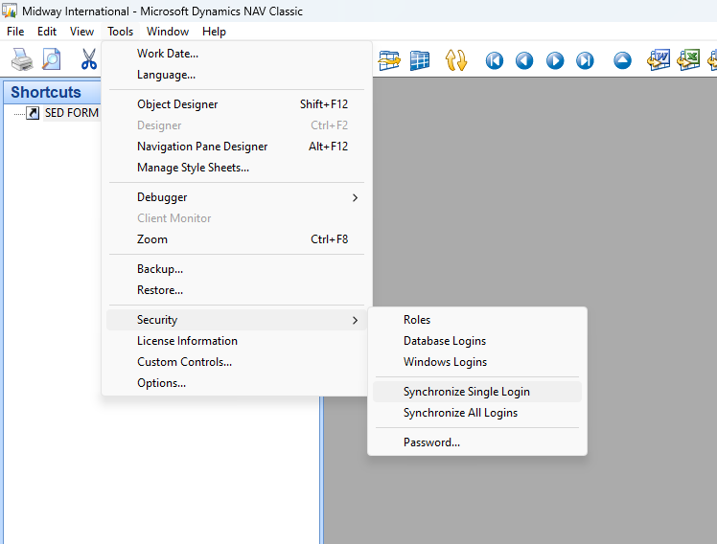
Task: Open Options from Tools menu
Action: pos(237,383)
